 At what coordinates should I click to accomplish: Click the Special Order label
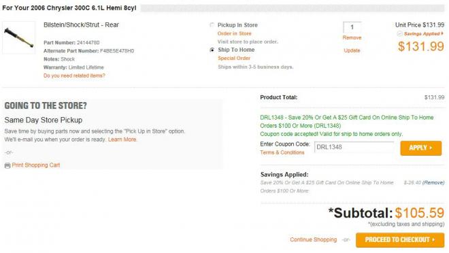point(234,58)
